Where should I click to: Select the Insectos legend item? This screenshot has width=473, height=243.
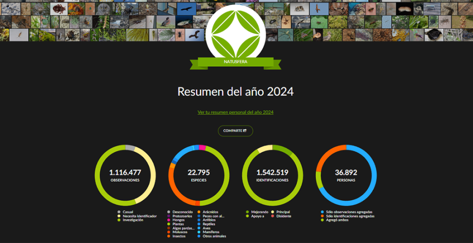click(179, 236)
